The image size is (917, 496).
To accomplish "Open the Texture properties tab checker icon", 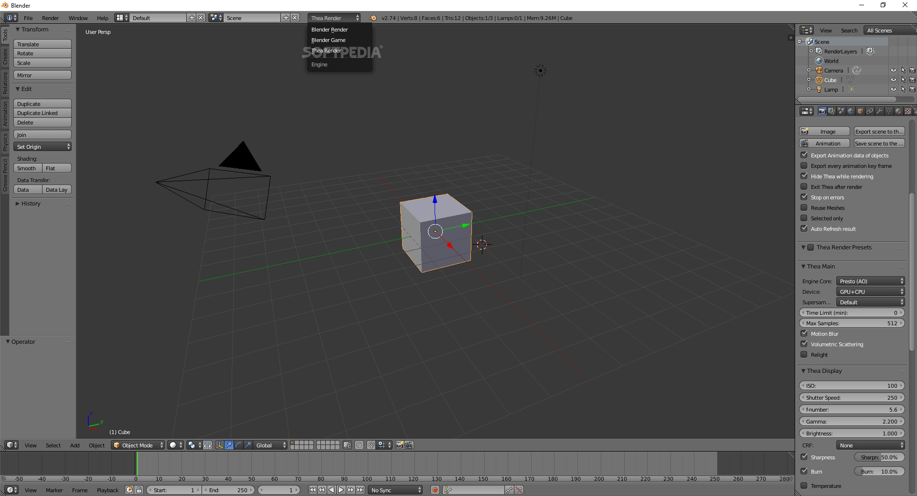I will 908,111.
